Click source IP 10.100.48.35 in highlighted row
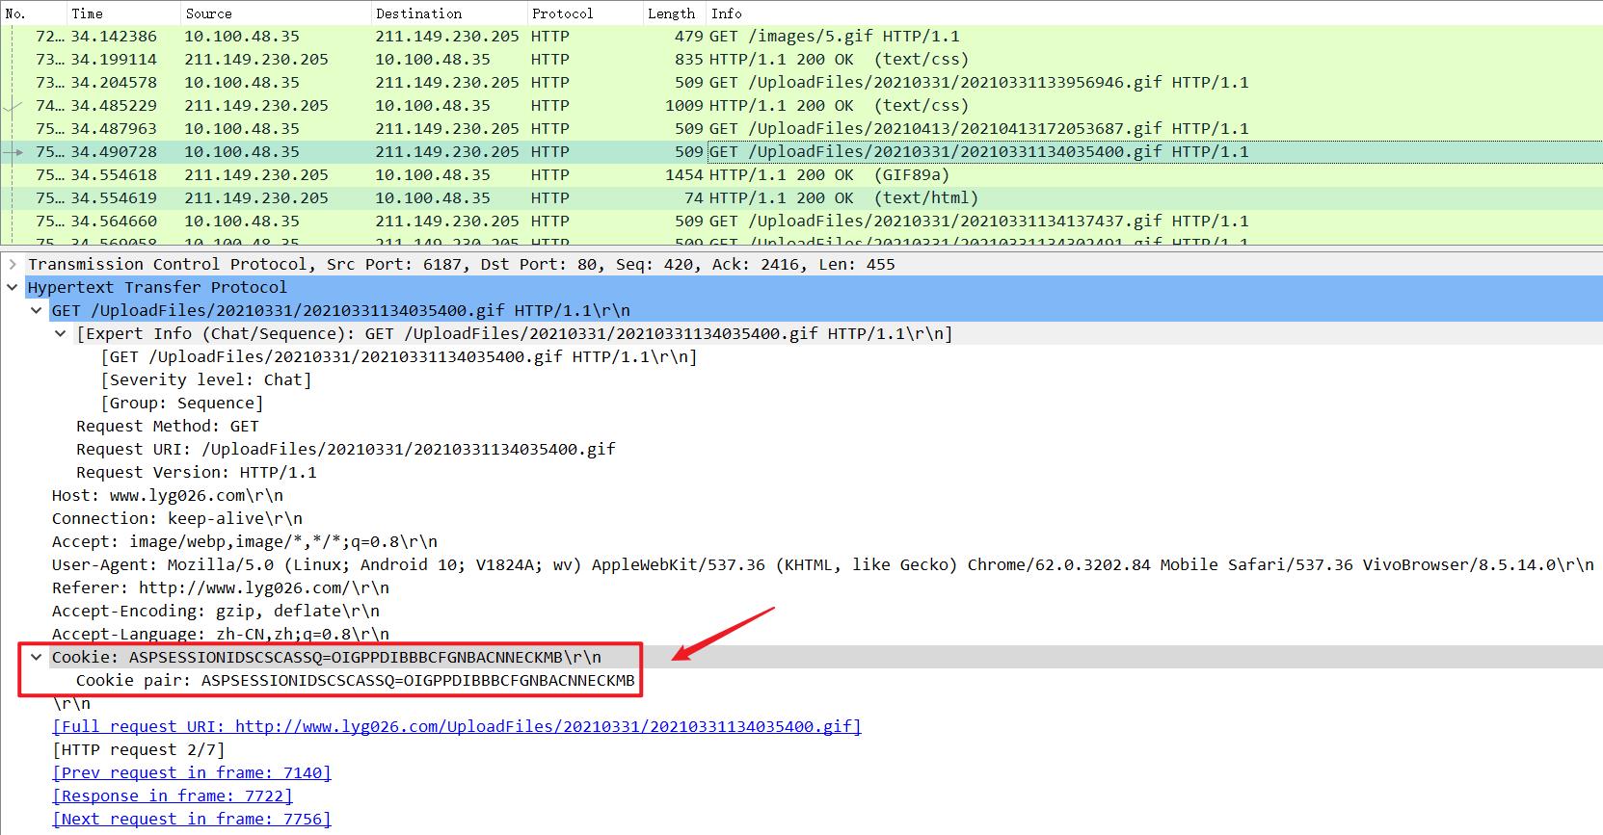The width and height of the screenshot is (1603, 835). (242, 152)
